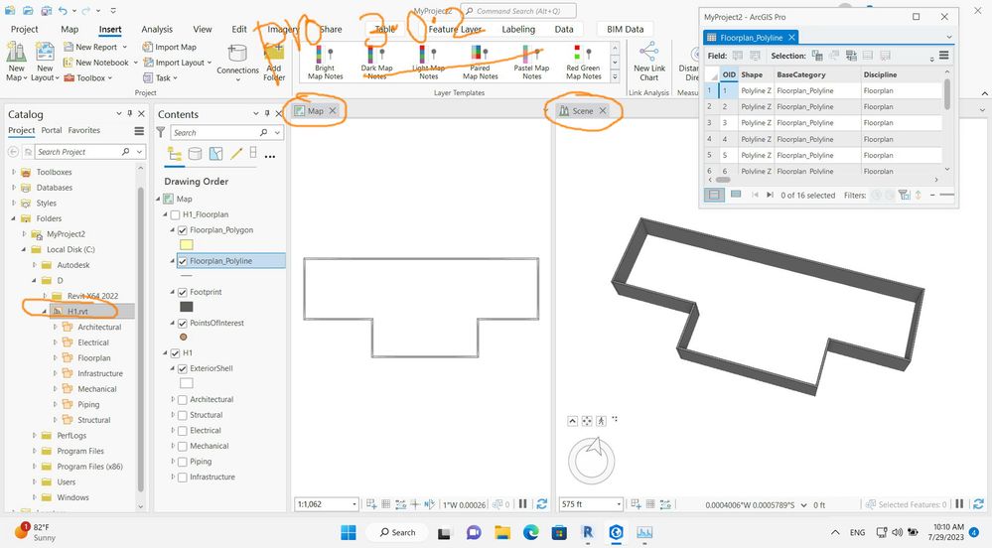
Task: Click the Search Project input field
Action: pyautogui.click(x=77, y=152)
